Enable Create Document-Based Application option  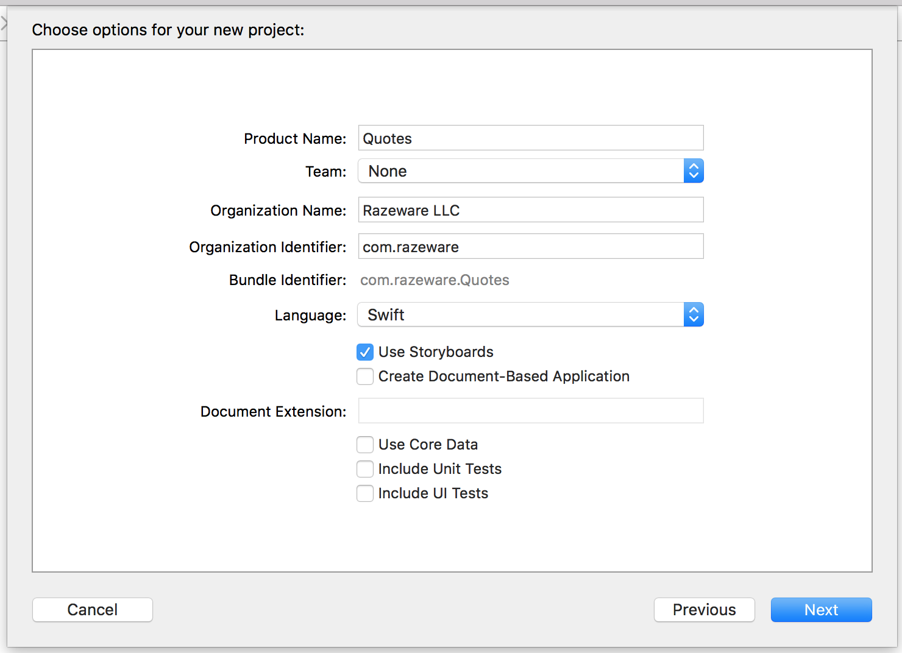click(365, 376)
